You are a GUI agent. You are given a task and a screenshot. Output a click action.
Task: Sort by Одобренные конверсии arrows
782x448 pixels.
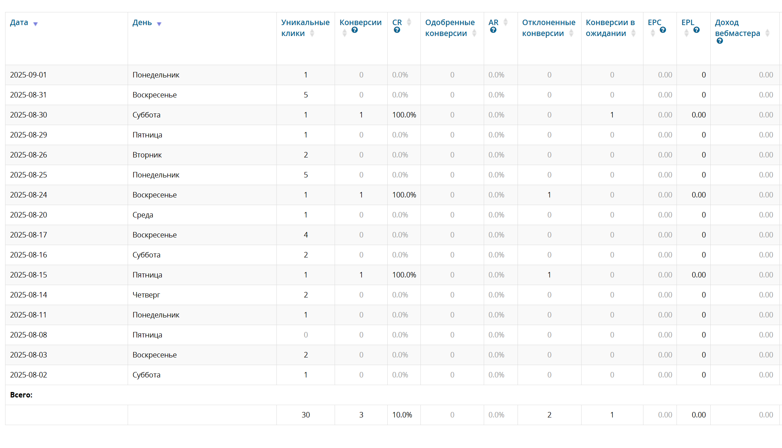coord(474,33)
